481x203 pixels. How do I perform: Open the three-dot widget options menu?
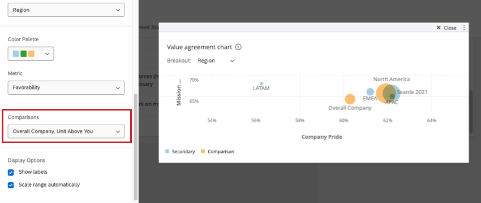[464, 28]
